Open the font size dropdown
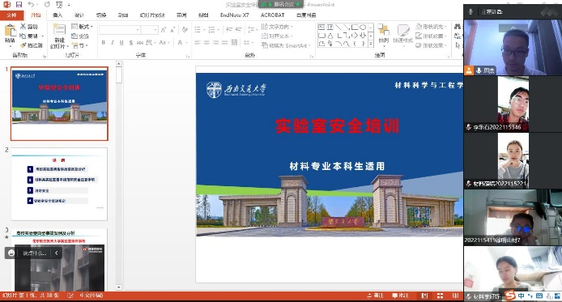Image resolution: width=562 pixels, height=302 pixels. coord(149,30)
